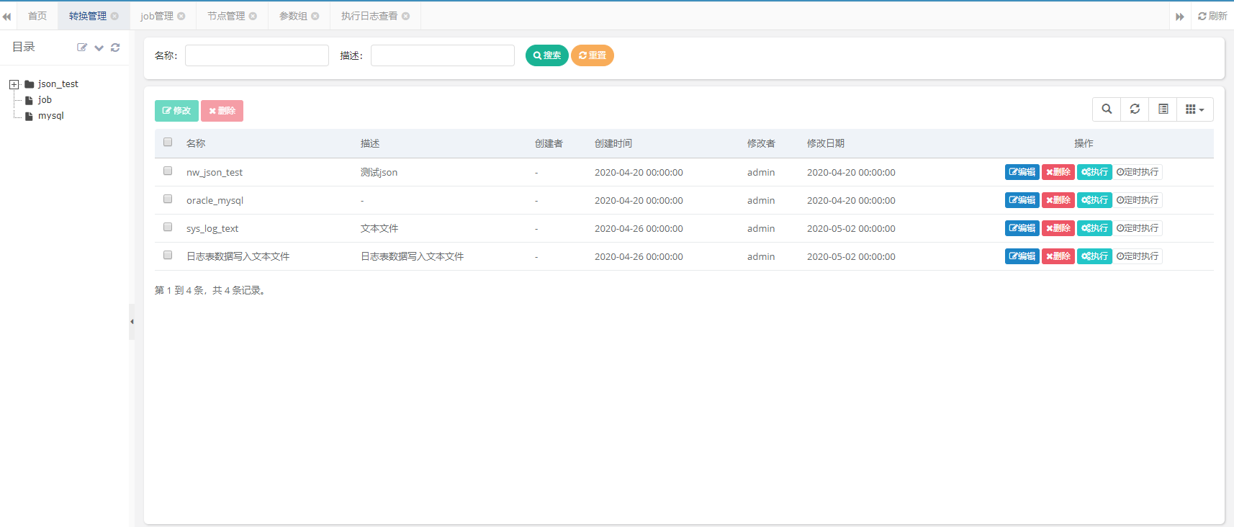This screenshot has height=527, width=1234.
Task: Switch to the 转换管理 tab
Action: point(88,16)
